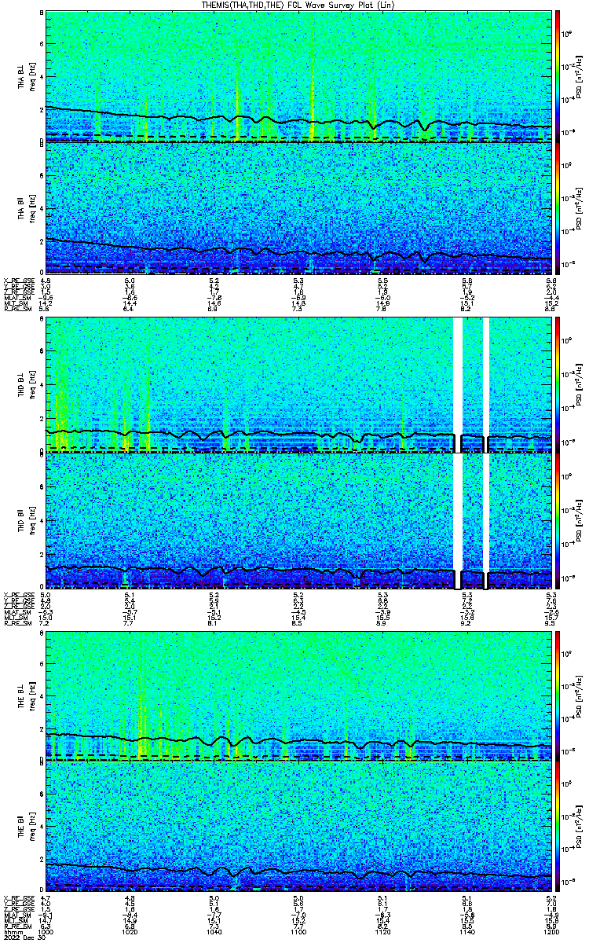Select the THA B∥ spectrogram panel
This screenshot has height=943, width=589.
(298, 207)
